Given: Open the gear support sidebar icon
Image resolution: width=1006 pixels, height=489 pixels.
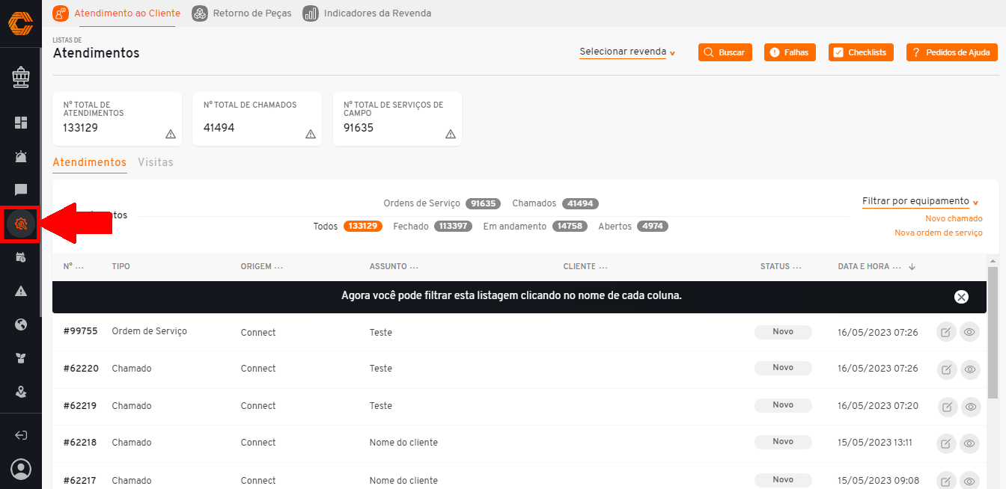Looking at the screenshot, I should (x=21, y=223).
